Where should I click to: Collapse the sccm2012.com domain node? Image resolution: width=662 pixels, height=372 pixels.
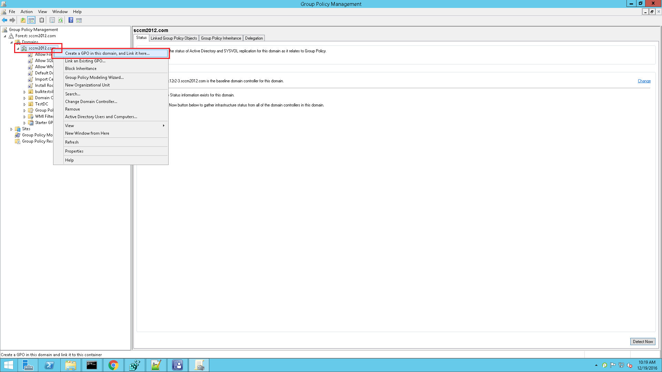(x=18, y=48)
